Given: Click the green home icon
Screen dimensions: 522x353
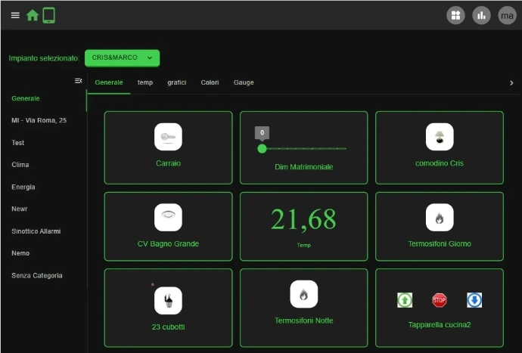Looking at the screenshot, I should [33, 15].
